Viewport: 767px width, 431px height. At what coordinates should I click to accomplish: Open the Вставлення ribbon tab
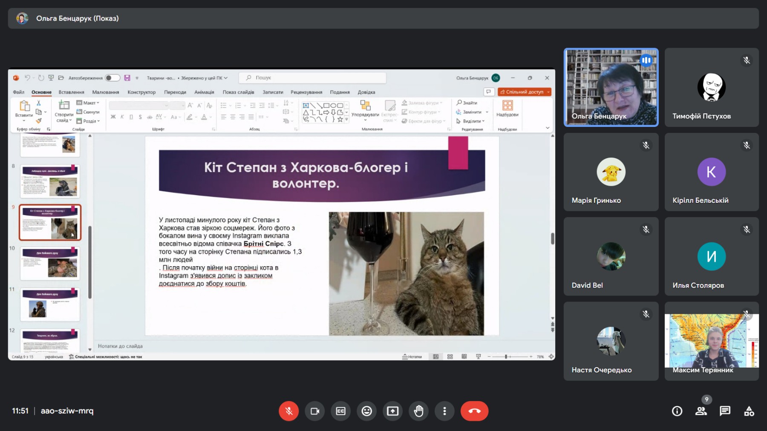(x=71, y=92)
